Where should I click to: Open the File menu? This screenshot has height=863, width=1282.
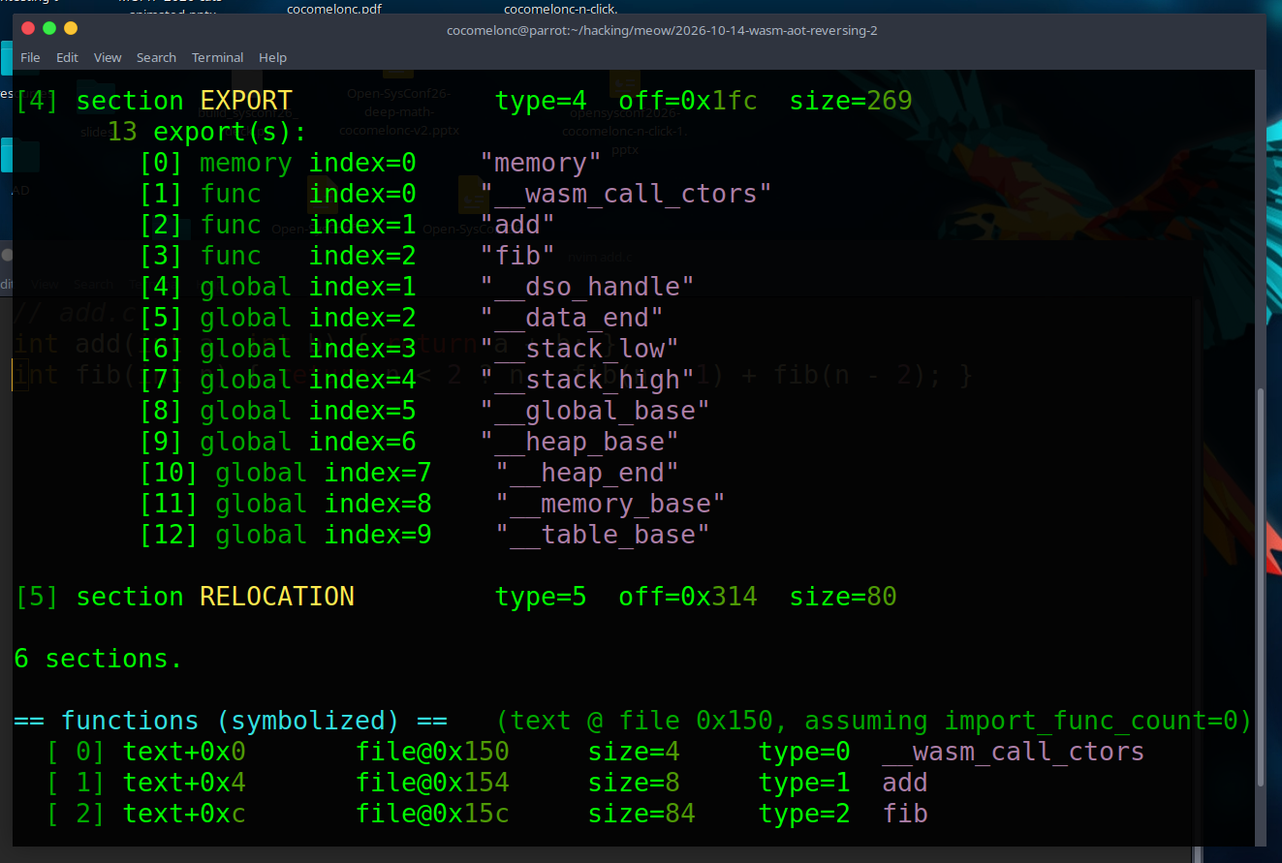[30, 57]
